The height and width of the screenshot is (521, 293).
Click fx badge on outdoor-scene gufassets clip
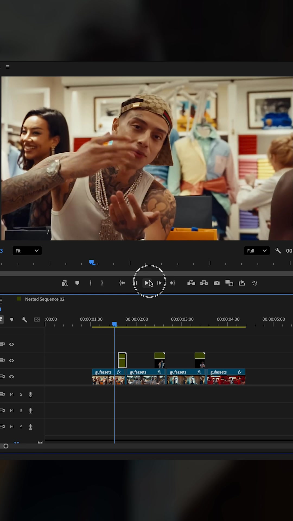(x=159, y=372)
